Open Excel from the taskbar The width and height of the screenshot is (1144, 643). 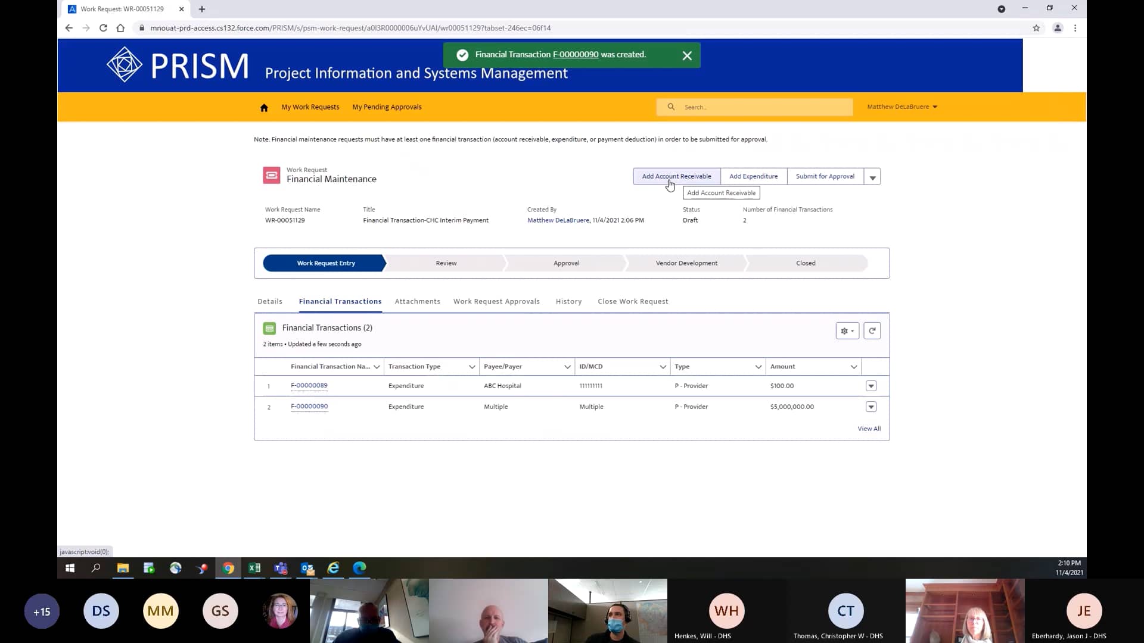coord(254,569)
